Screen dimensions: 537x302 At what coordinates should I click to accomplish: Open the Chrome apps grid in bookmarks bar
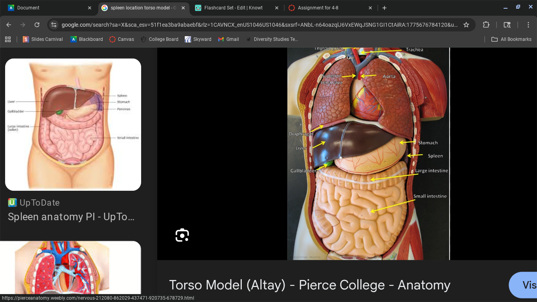click(7, 39)
